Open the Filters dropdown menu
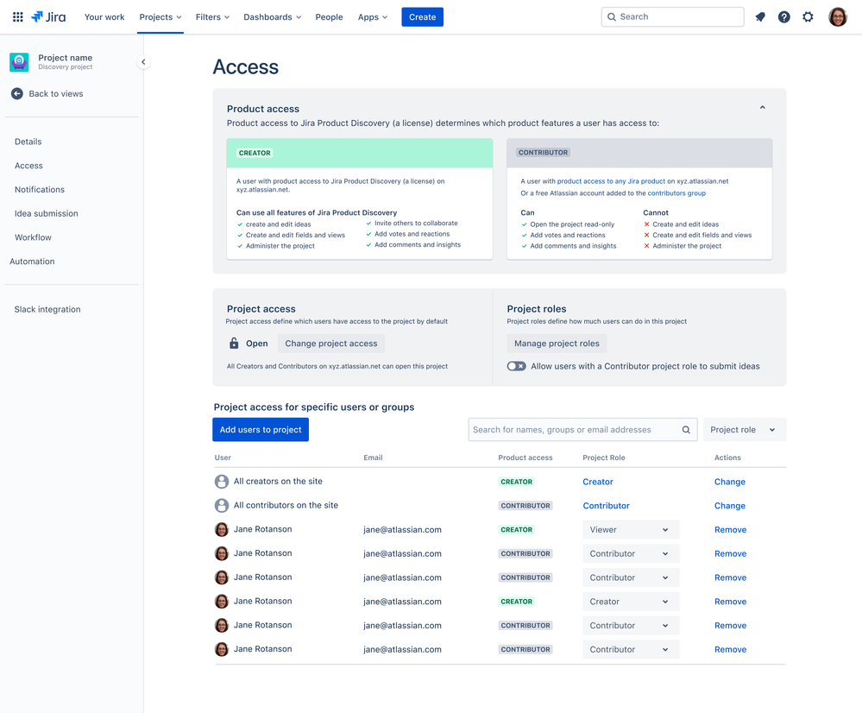862x713 pixels. coord(212,17)
